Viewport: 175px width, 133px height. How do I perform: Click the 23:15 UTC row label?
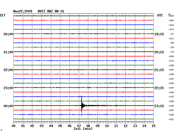(159, 106)
